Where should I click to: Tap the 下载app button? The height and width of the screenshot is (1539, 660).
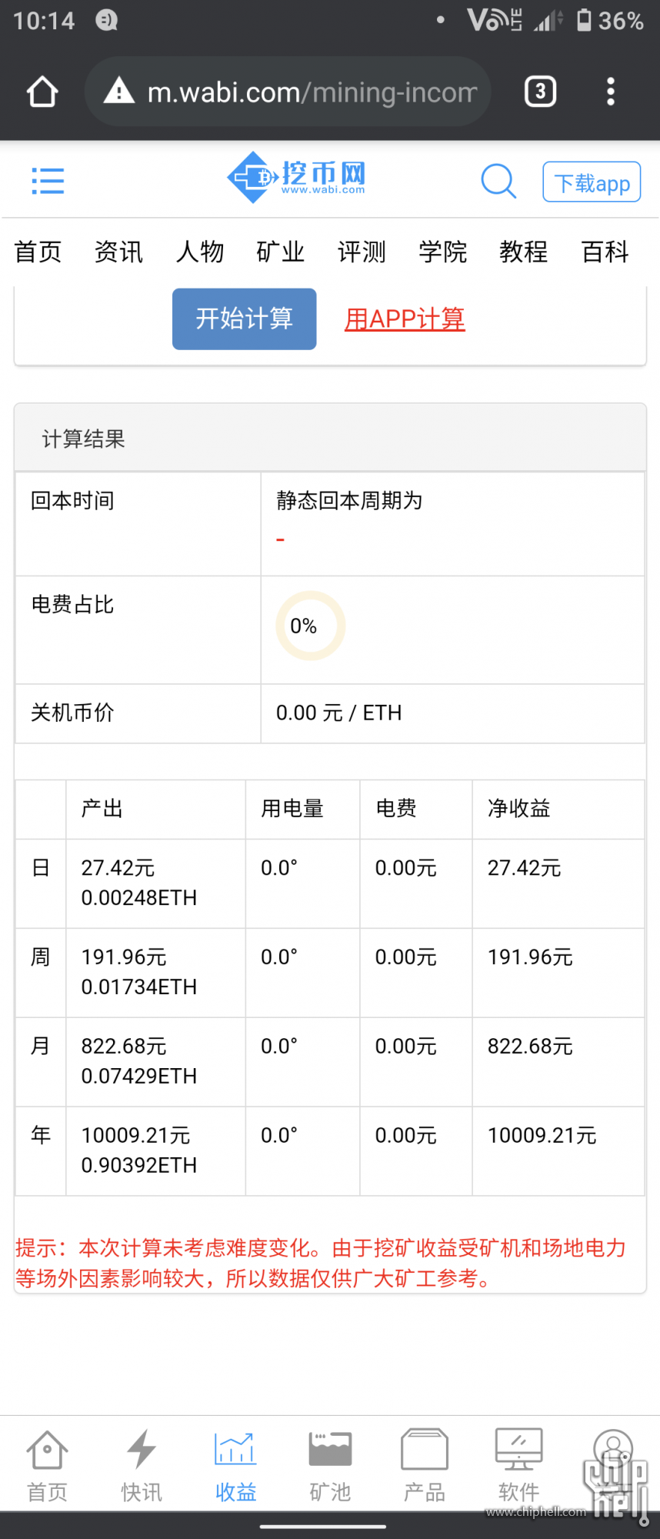592,182
